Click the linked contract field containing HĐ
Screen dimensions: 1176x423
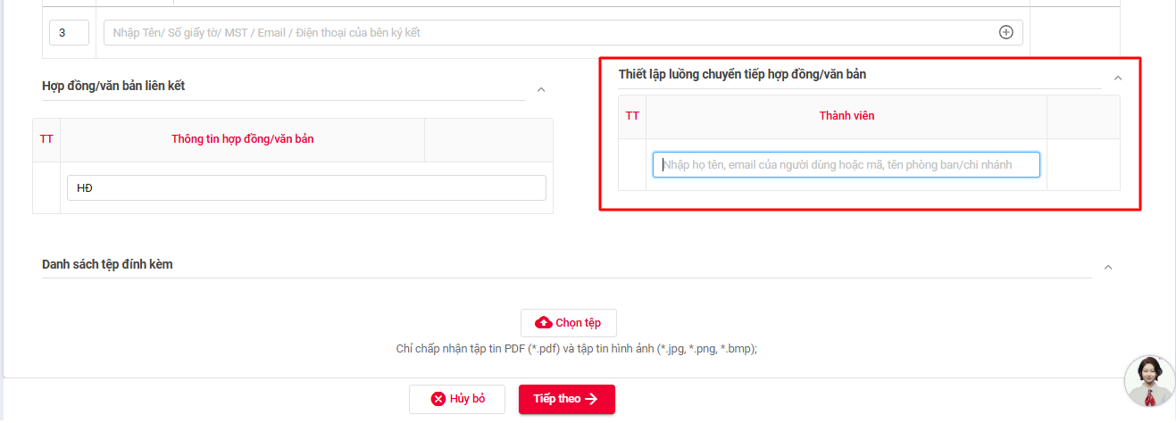click(306, 188)
